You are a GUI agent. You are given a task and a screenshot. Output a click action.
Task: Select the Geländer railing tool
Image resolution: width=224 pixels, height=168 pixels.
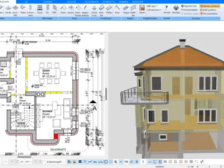point(133,10)
